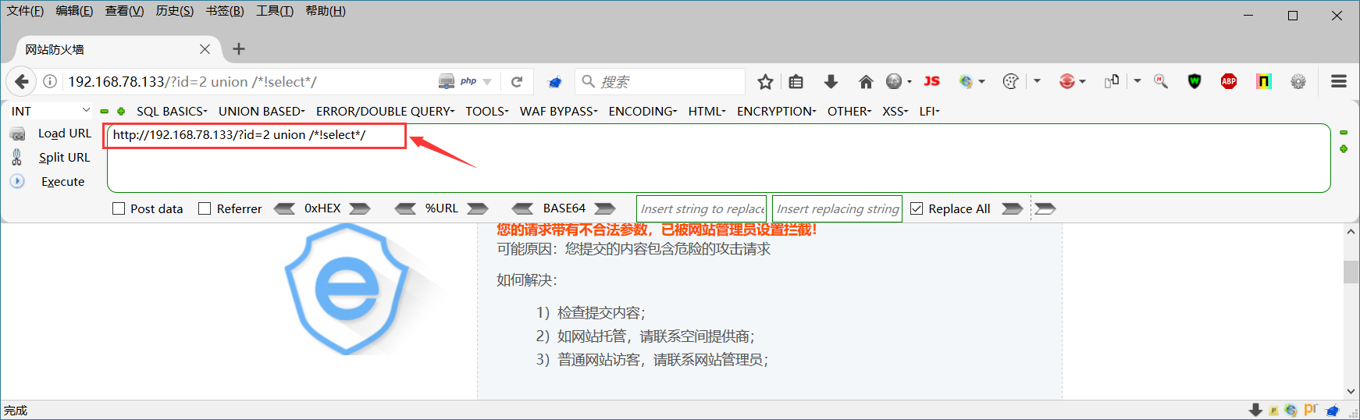Image resolution: width=1360 pixels, height=420 pixels.
Task: Open the php dropdown arrow in address bar
Action: (x=487, y=82)
